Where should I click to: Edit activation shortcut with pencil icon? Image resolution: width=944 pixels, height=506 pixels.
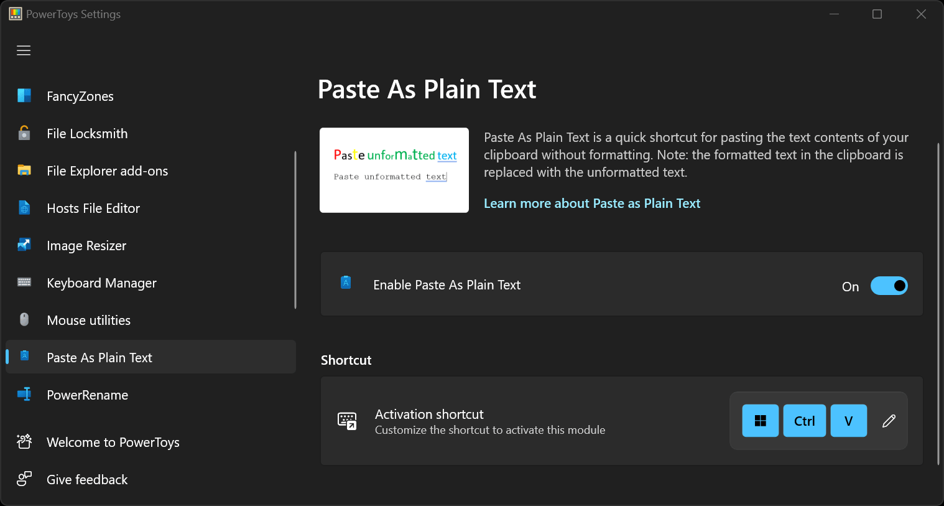click(889, 421)
